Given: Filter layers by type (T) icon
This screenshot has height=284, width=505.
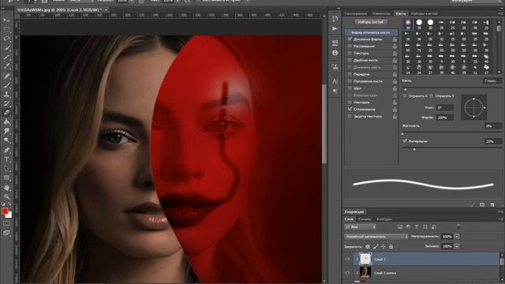Looking at the screenshot, I should (x=417, y=226).
